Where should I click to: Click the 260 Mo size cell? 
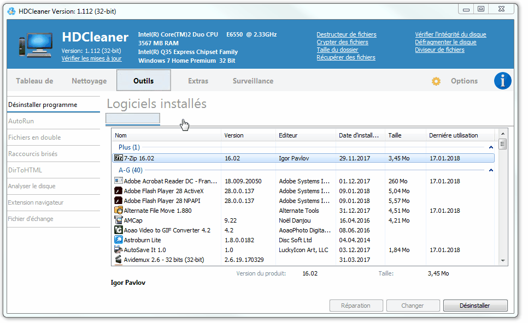point(398,181)
